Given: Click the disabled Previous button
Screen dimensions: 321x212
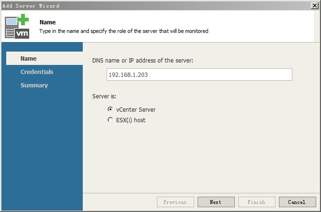Looking at the screenshot, I should (x=176, y=202).
